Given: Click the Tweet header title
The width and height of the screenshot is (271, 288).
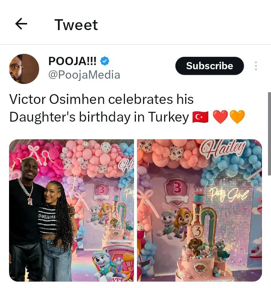Looking at the screenshot, I should point(76,25).
